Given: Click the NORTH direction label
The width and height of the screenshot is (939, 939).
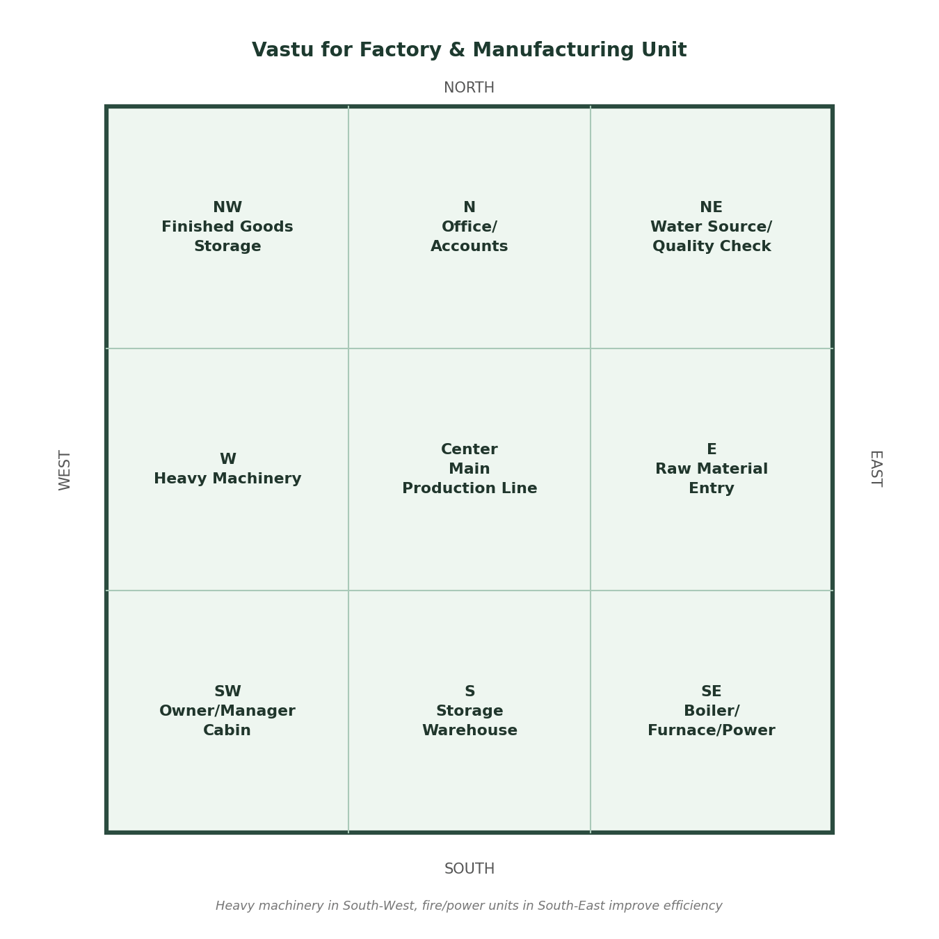Looking at the screenshot, I should point(469,88).
